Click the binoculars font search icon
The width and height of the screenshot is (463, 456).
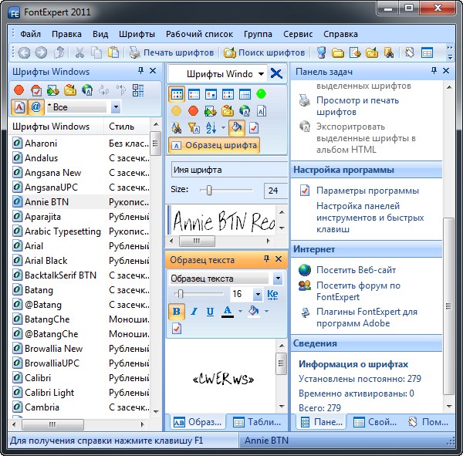coord(176,128)
